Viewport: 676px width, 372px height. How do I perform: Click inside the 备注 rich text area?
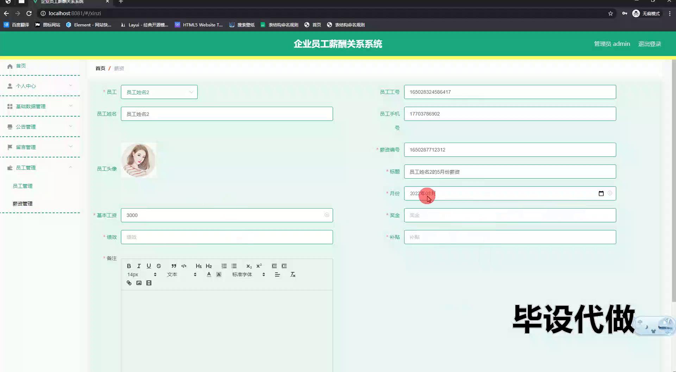click(x=227, y=331)
